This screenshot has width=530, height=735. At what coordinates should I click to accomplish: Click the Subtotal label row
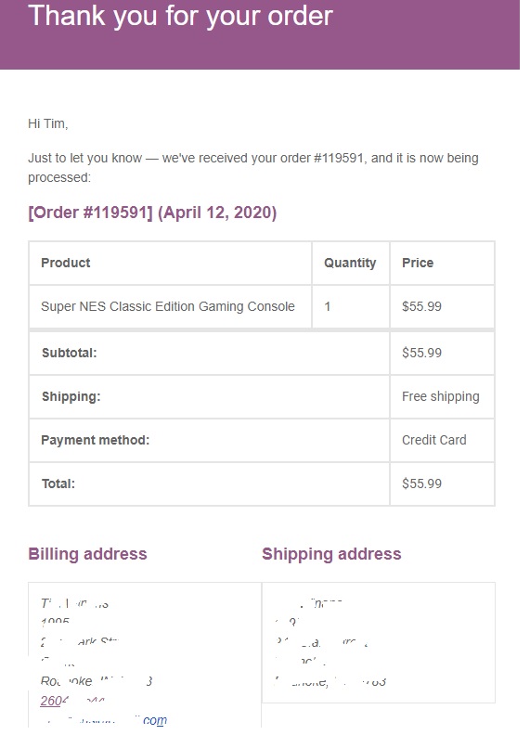pos(209,353)
